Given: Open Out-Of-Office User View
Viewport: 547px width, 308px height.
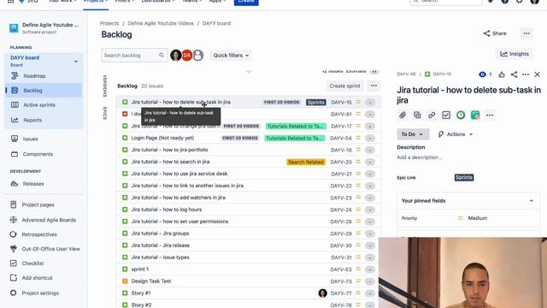Looking at the screenshot, I should (x=50, y=249).
